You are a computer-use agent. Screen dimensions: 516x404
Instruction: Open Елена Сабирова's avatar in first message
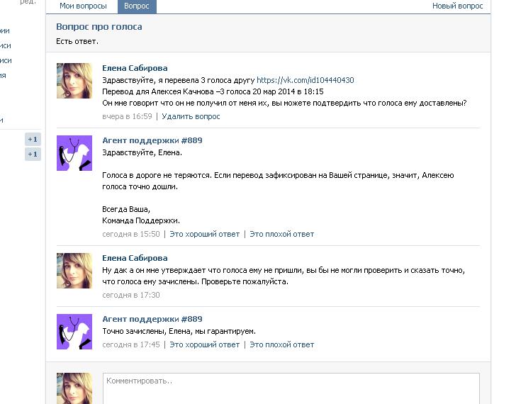[74, 81]
